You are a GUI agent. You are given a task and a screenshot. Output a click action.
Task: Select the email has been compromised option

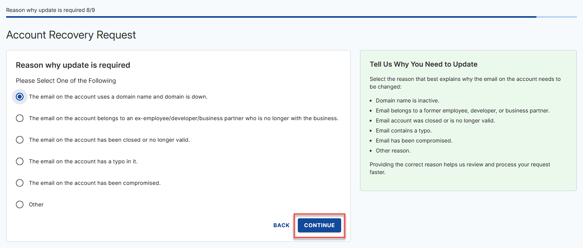[x=20, y=183]
